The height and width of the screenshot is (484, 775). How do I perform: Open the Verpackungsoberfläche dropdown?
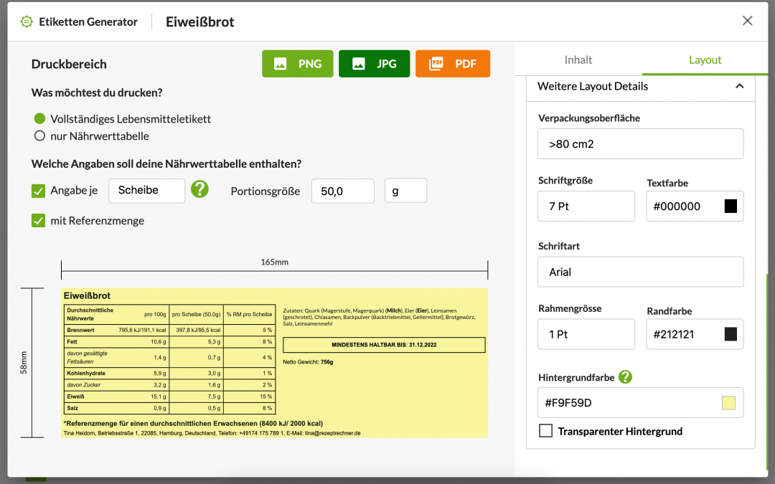pos(640,144)
